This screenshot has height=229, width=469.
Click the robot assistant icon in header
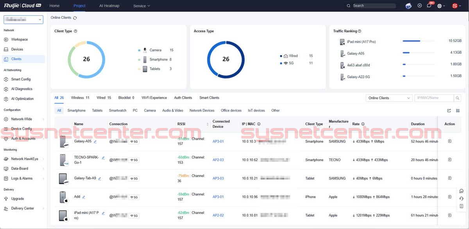408,6
